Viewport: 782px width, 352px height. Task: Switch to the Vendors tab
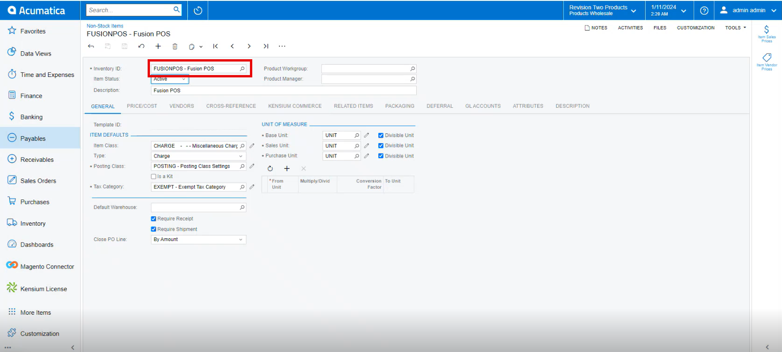(x=182, y=106)
